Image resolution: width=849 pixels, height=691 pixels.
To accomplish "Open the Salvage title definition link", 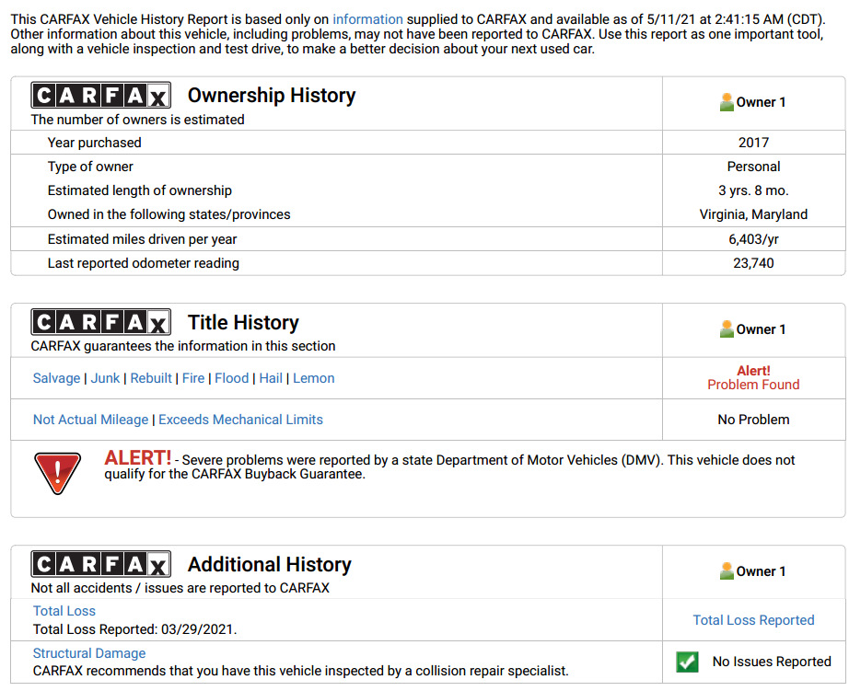I will pos(56,378).
